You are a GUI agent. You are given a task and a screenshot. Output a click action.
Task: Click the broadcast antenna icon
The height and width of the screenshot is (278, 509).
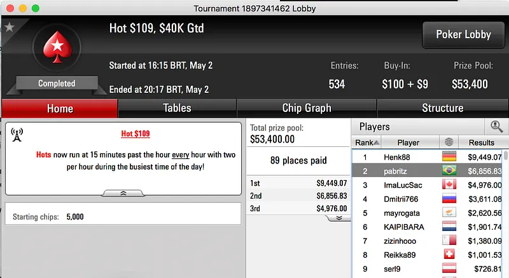click(17, 135)
